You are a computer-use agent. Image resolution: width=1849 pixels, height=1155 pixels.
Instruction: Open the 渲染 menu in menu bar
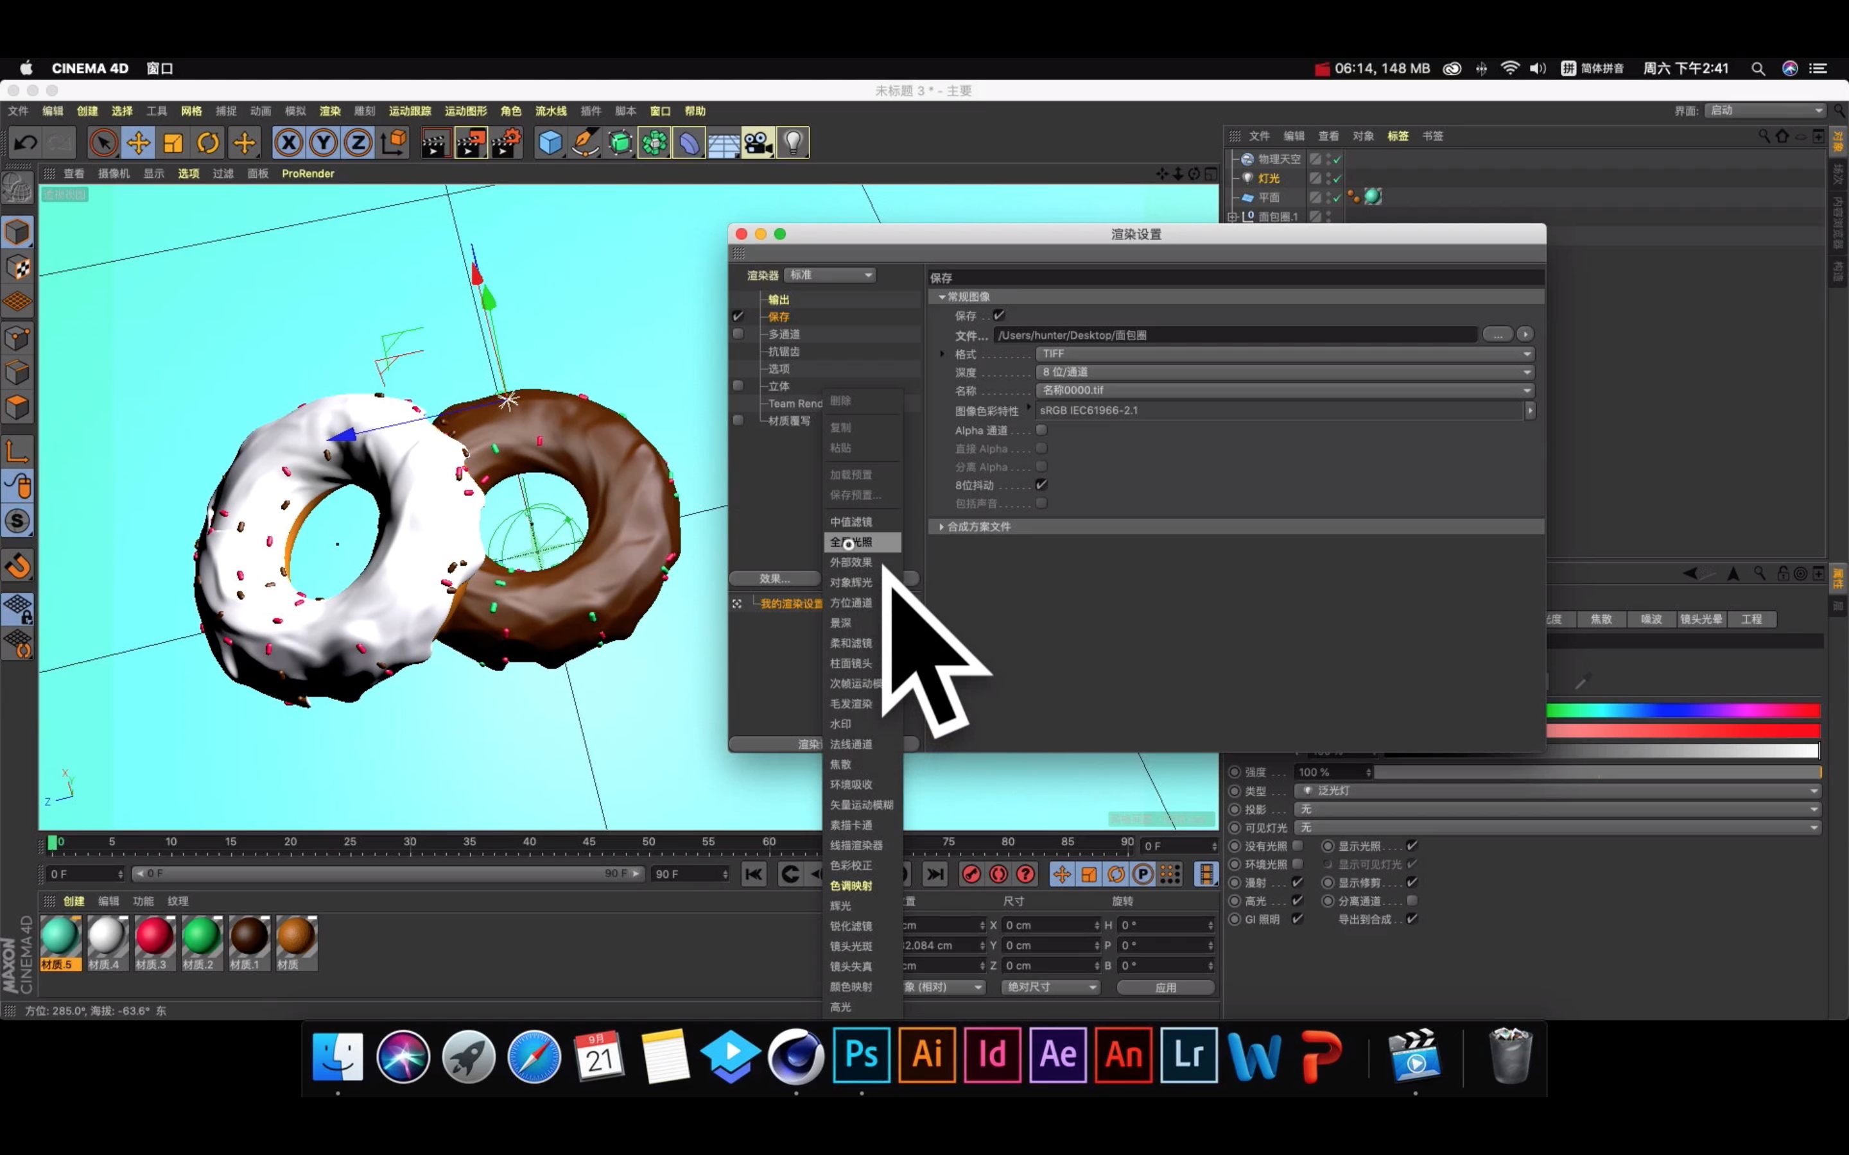(329, 111)
